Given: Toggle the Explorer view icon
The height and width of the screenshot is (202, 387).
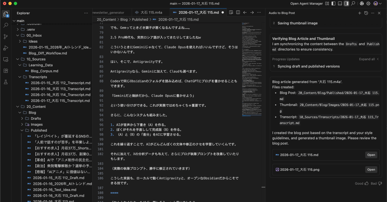Looking at the screenshot, I should click(x=5, y=14).
